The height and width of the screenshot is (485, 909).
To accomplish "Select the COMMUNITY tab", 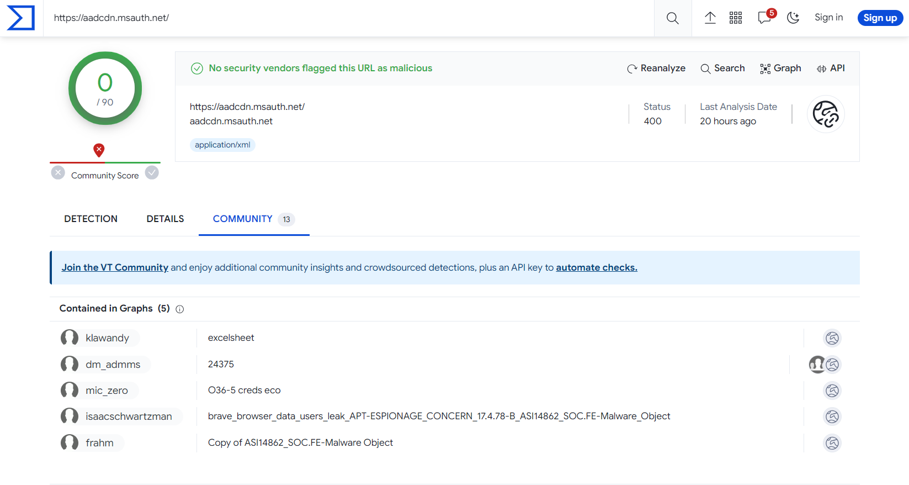I will point(254,219).
